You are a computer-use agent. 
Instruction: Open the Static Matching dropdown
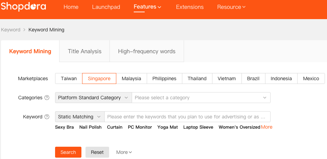pos(79,117)
